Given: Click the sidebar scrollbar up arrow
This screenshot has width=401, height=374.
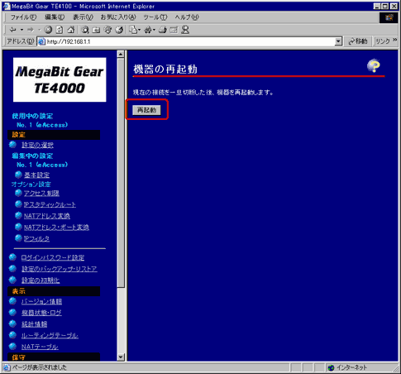Looking at the screenshot, I should point(121,54).
